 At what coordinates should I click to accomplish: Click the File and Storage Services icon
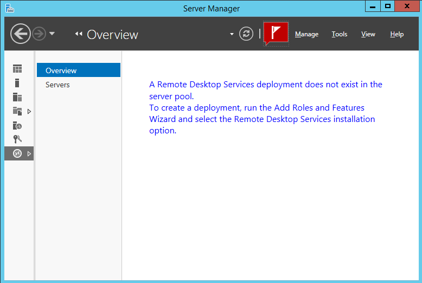[17, 111]
